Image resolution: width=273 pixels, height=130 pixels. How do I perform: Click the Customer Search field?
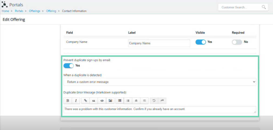pos(241,7)
